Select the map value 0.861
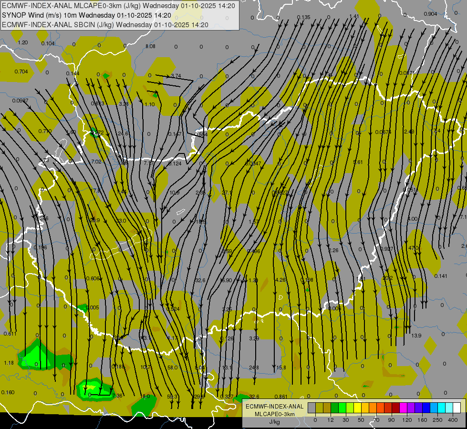 (x=281, y=397)
